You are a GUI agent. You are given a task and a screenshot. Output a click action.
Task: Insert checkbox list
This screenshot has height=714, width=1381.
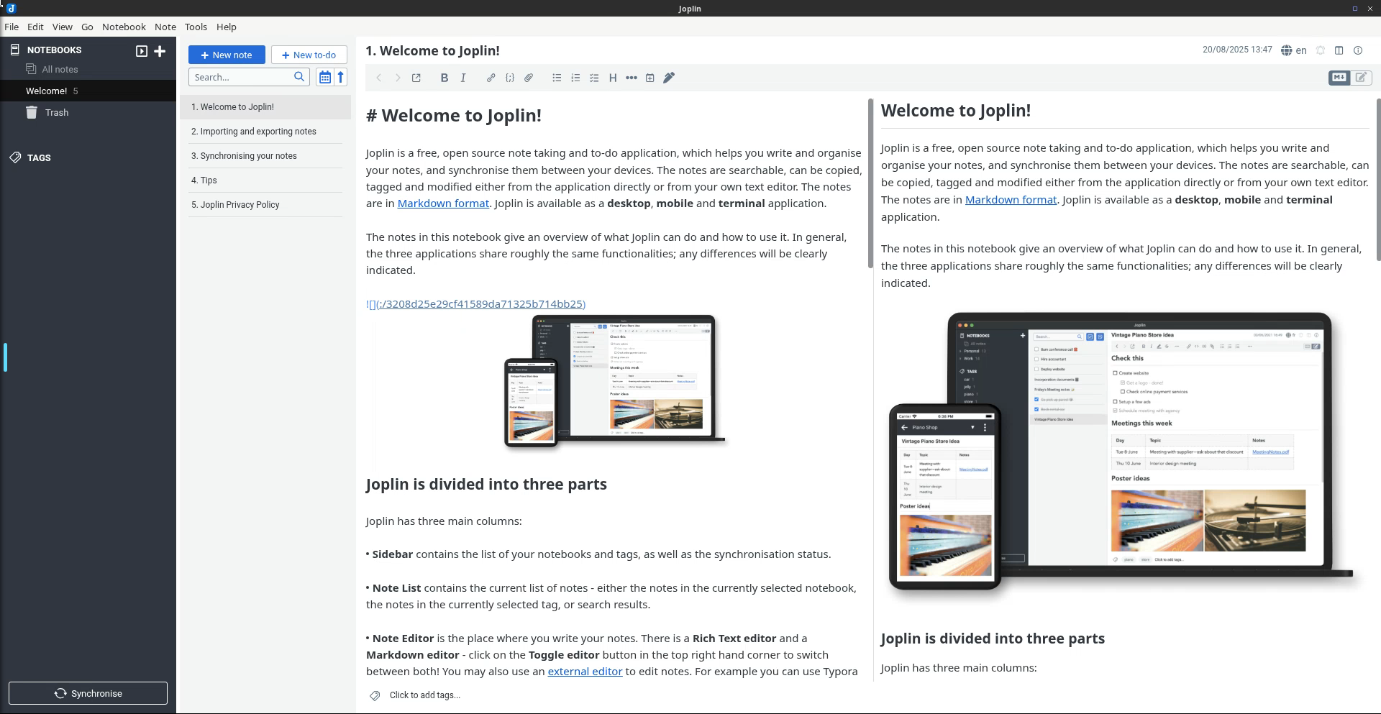point(594,78)
